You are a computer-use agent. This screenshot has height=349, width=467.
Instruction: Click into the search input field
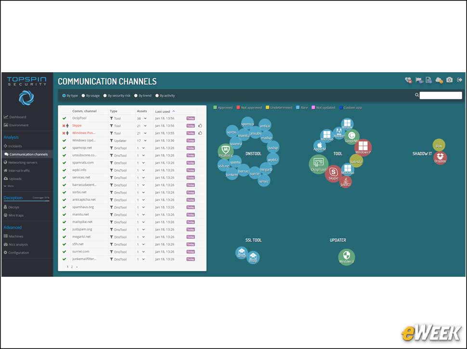pos(441,95)
